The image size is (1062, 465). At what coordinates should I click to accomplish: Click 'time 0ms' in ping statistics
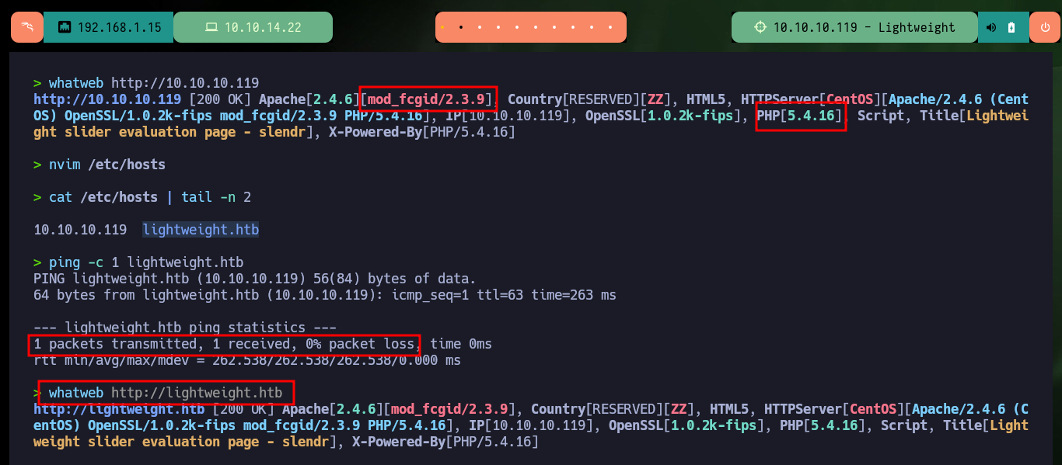(x=461, y=344)
